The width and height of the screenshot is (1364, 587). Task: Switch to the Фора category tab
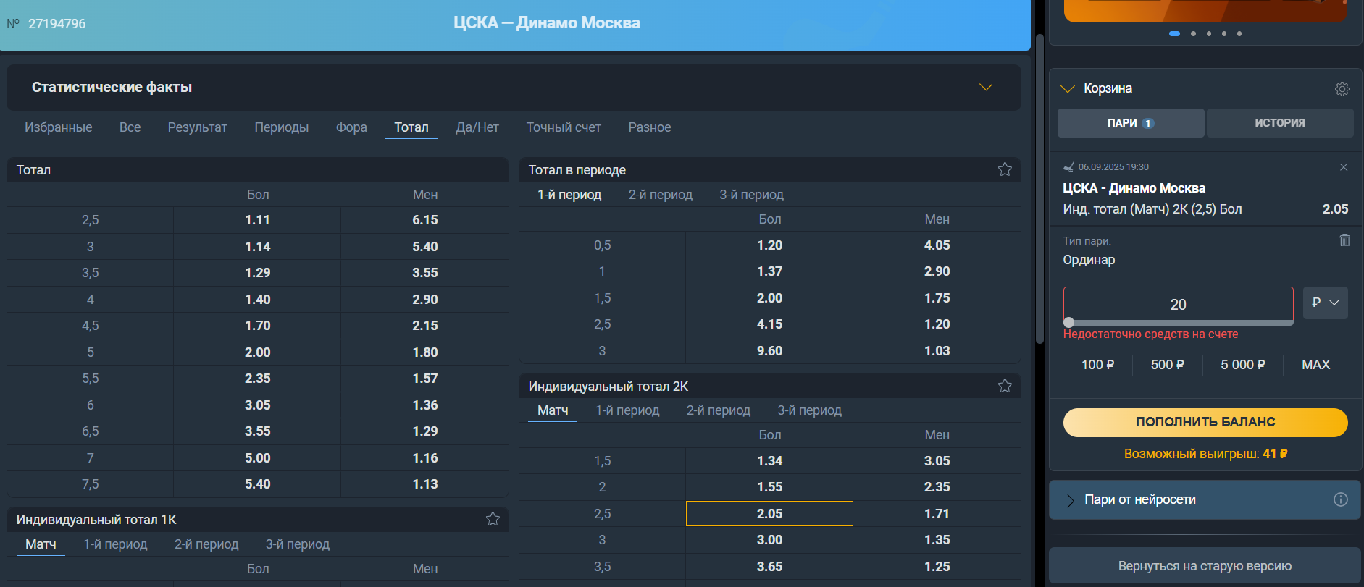(351, 127)
